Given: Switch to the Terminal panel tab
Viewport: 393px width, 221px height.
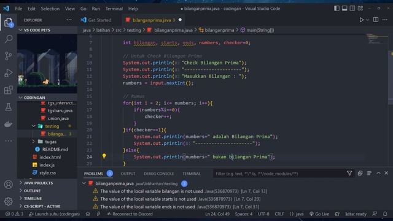Looking at the screenshot, I should 192,173.
